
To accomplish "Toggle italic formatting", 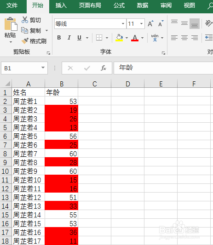I will pos(69,38).
